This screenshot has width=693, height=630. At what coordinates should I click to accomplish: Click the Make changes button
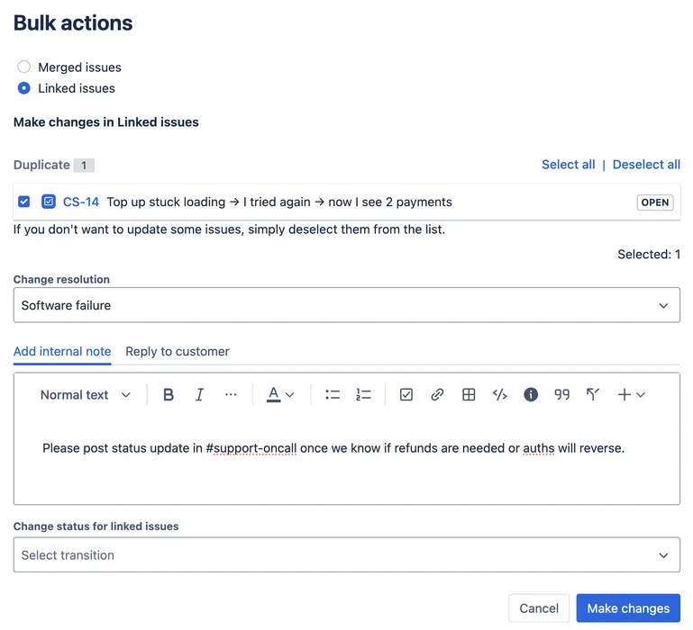click(x=628, y=608)
